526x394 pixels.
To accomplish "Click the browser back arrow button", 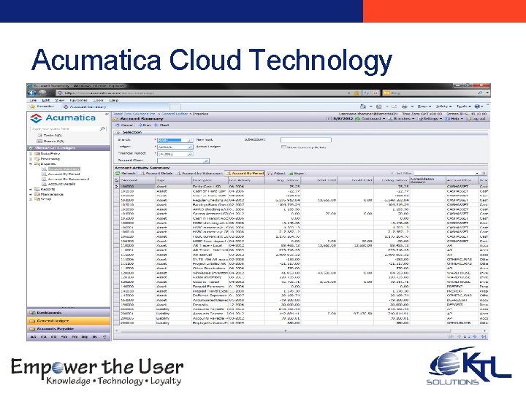I will pos(32,93).
